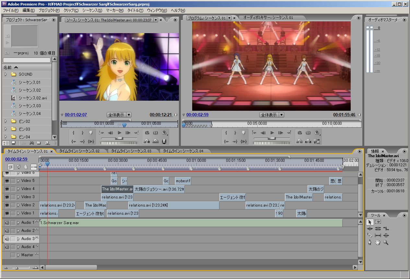Select the Track Select tool
This screenshot has height=279, width=410.
(378, 222)
